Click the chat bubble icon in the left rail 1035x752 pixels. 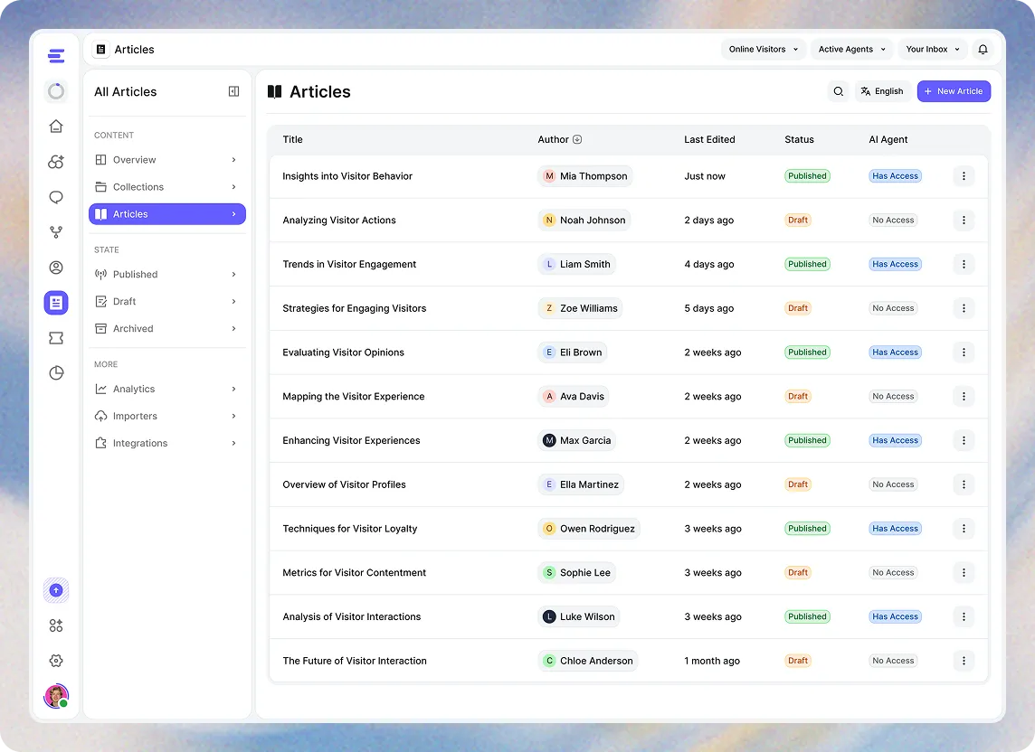(x=56, y=197)
